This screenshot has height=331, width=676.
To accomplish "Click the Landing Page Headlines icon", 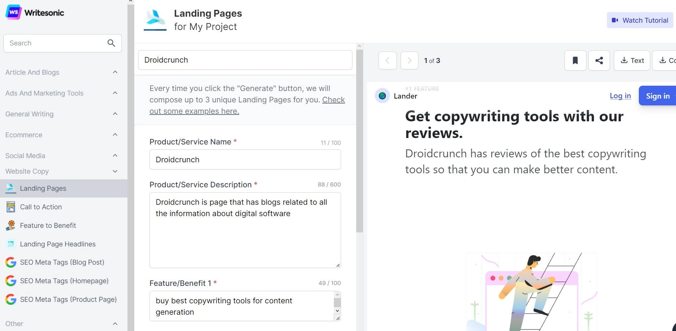I will pos(11,244).
